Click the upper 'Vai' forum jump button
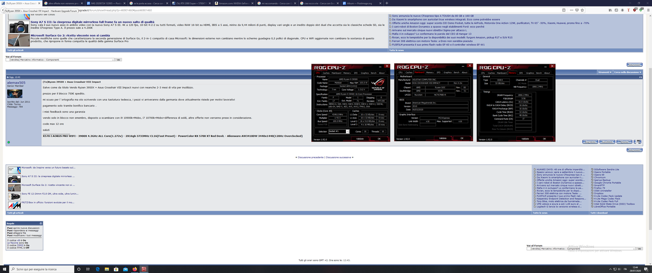Image resolution: width=652 pixels, height=273 pixels. tap(118, 60)
